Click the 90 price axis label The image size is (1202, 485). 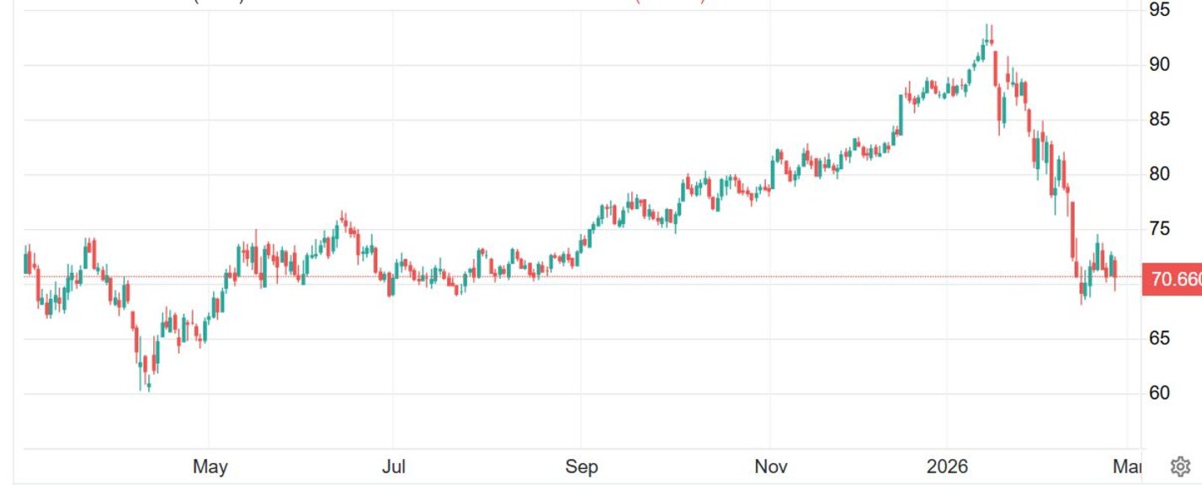(1159, 65)
